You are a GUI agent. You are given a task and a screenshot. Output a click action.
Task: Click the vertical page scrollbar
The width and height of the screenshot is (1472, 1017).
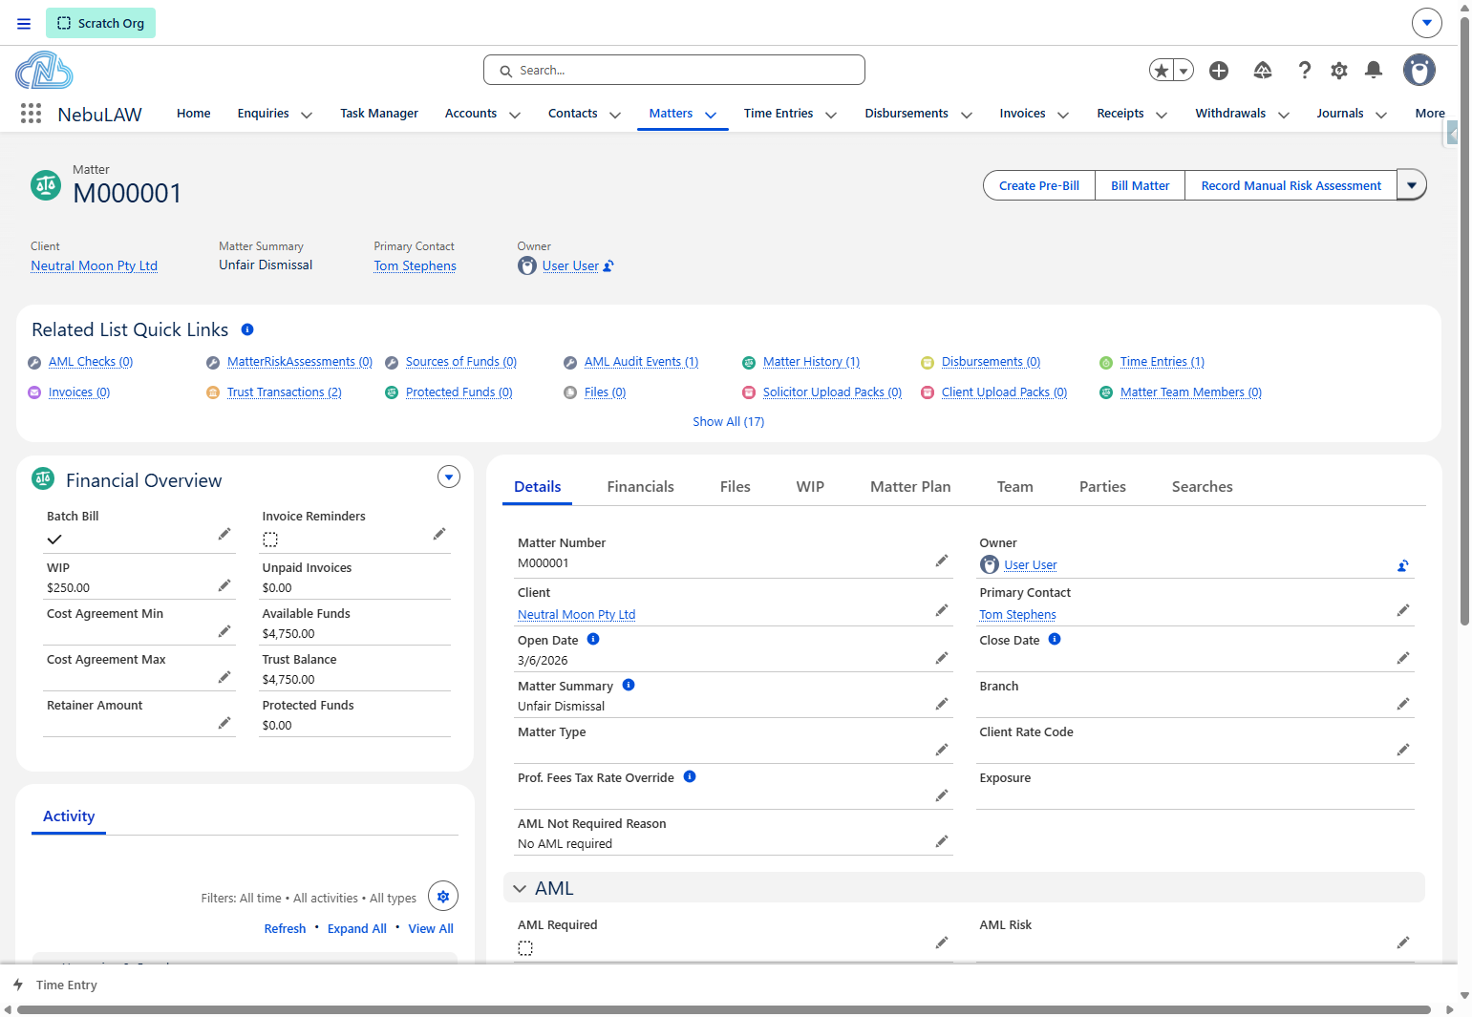point(1464,320)
